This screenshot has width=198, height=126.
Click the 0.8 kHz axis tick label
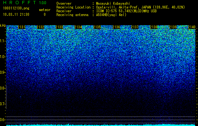(x=2, y=88)
